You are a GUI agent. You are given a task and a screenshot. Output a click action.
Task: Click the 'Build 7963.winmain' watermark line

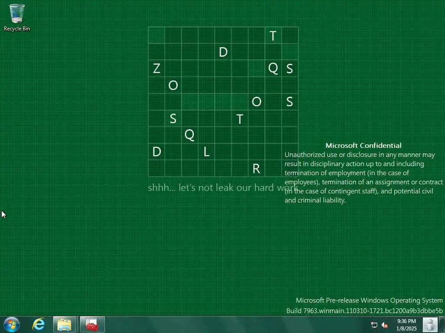click(365, 310)
